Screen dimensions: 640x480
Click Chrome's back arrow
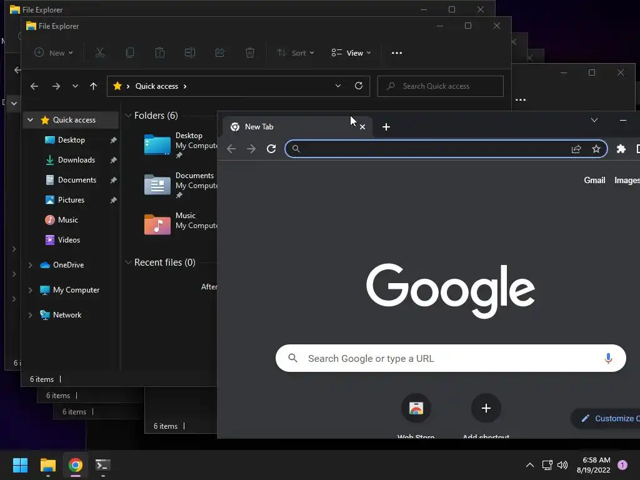[x=231, y=149]
